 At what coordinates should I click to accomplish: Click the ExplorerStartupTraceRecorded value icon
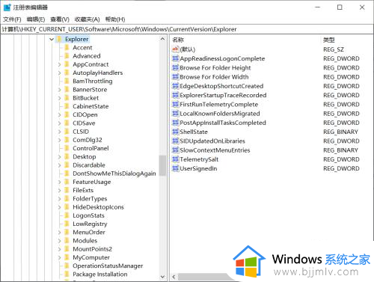pyautogui.click(x=176, y=95)
